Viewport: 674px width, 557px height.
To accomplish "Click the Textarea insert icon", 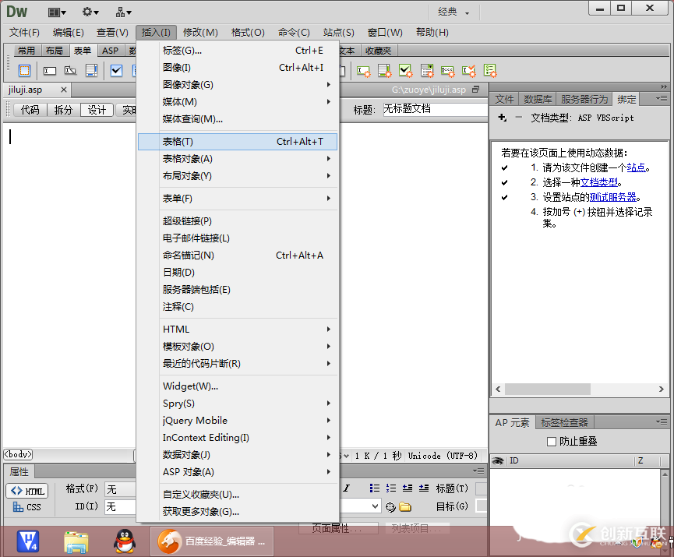I will pos(90,71).
